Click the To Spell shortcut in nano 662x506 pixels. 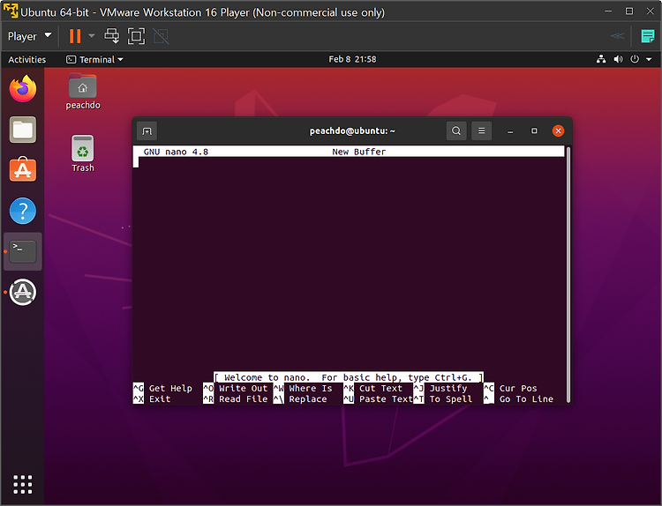(x=443, y=399)
